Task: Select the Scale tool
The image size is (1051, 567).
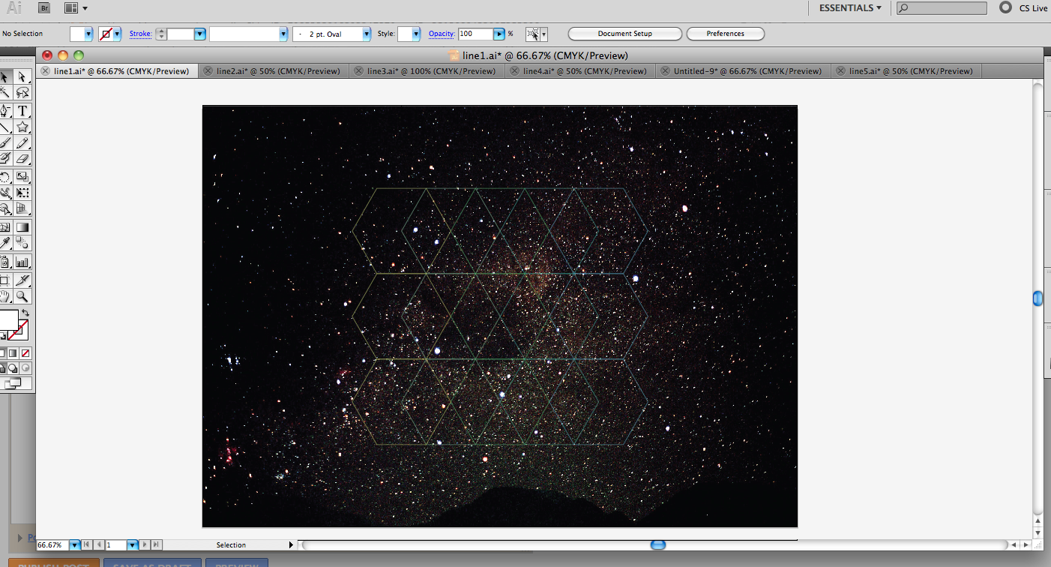Action: [22, 178]
